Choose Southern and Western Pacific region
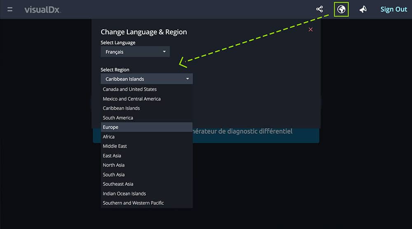412x229 pixels. (133, 203)
